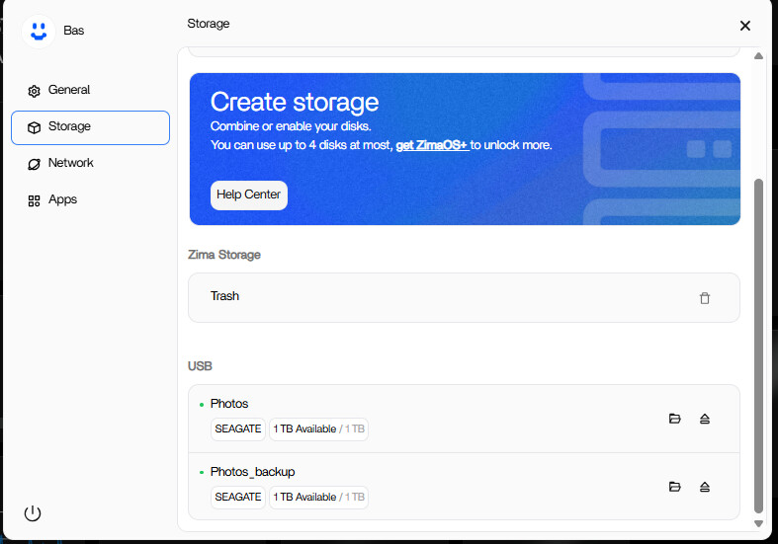Open the Help Center button
The height and width of the screenshot is (544, 778).
(x=249, y=194)
